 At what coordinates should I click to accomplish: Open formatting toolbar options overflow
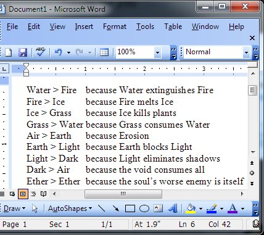pos(255,52)
